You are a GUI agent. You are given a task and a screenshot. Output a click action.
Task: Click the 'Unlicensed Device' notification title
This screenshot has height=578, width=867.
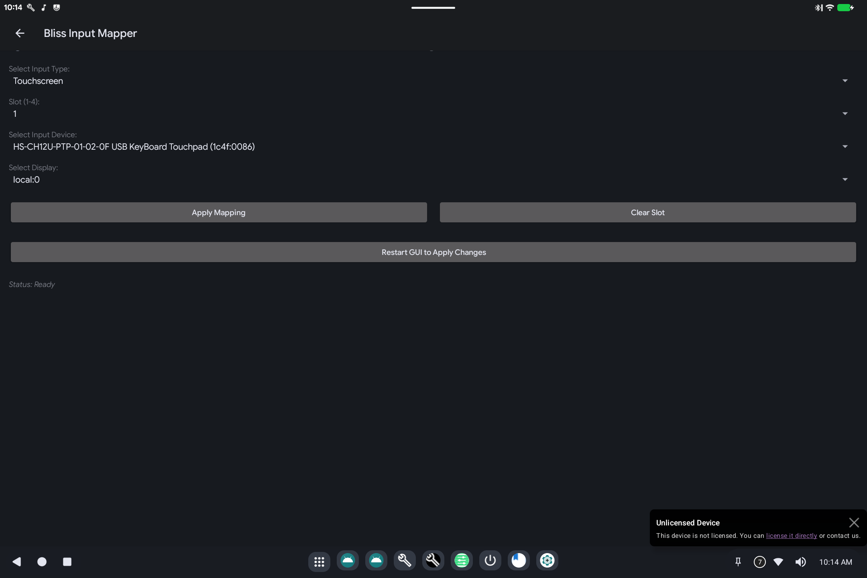pos(688,523)
